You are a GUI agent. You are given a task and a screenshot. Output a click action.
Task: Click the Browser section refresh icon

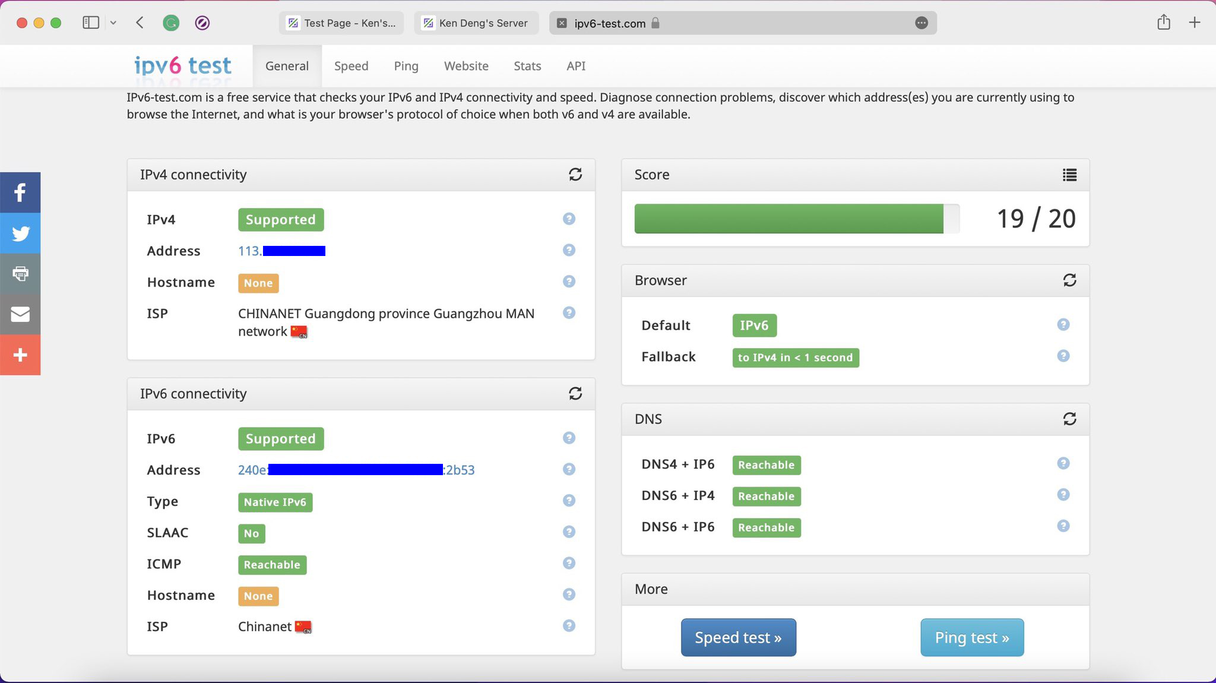1070,280
